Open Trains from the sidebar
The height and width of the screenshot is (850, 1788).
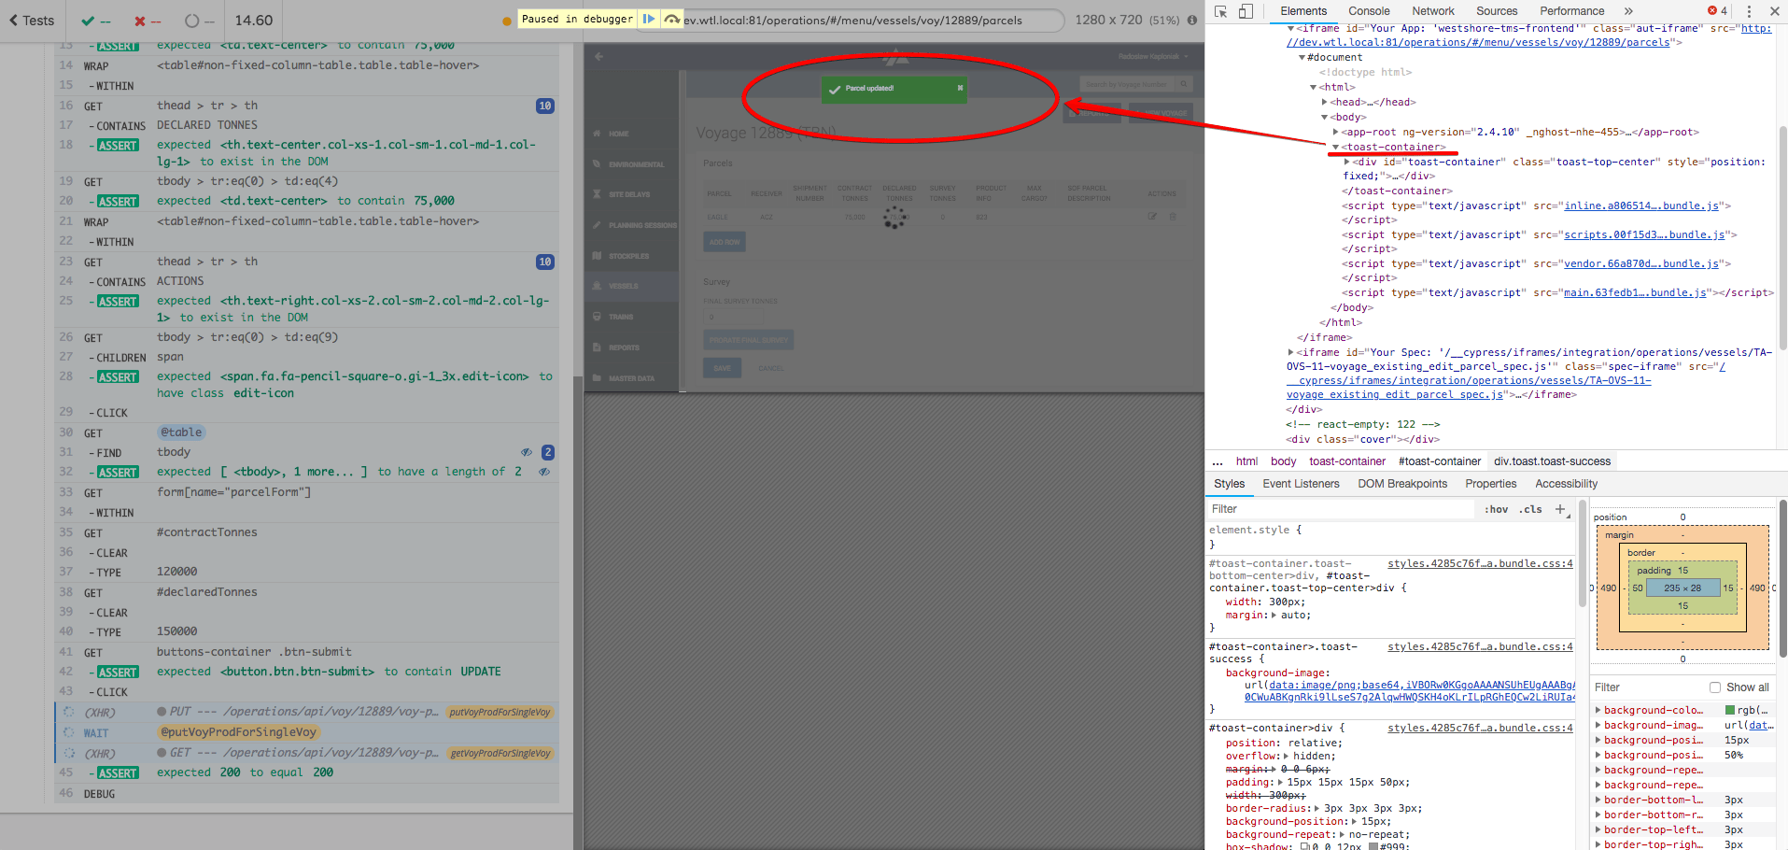tap(631, 317)
